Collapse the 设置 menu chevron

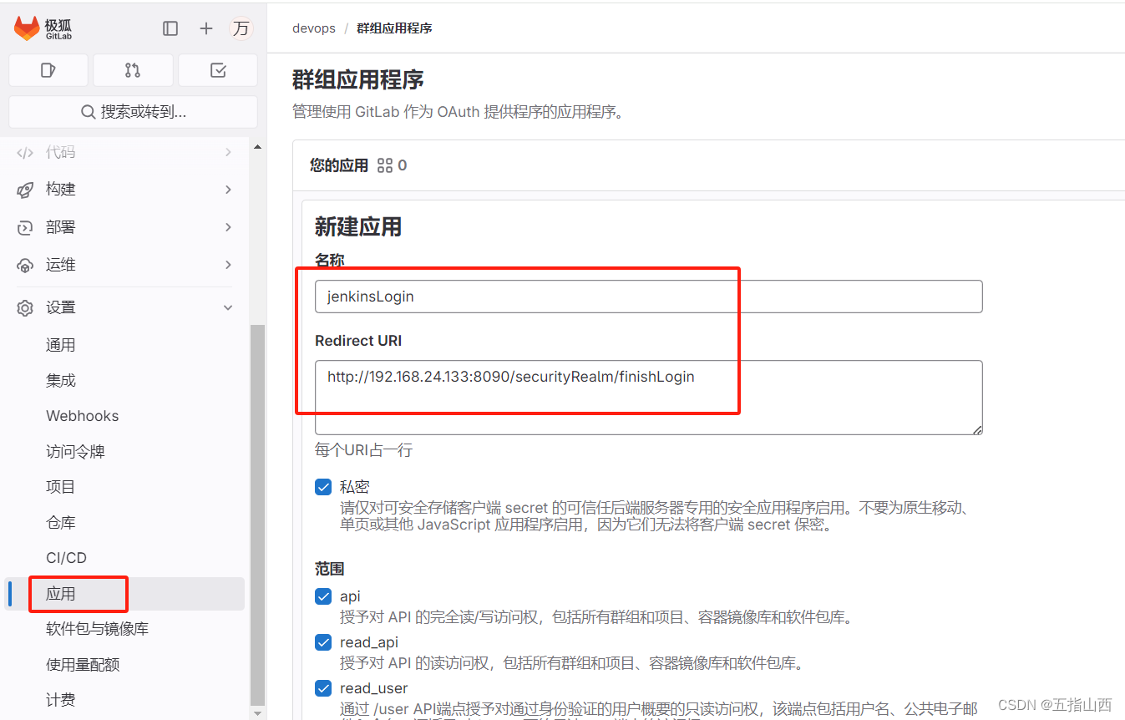[228, 307]
